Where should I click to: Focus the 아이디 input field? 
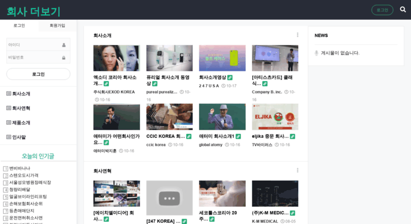[x=38, y=45]
